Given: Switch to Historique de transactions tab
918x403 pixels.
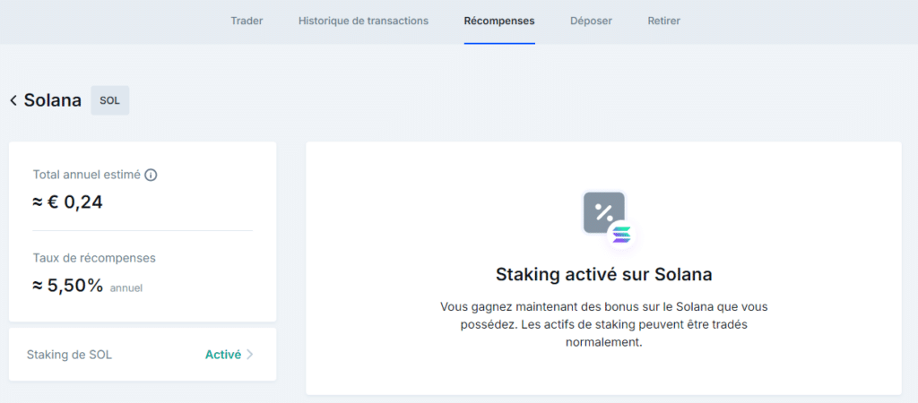Looking at the screenshot, I should (x=363, y=21).
